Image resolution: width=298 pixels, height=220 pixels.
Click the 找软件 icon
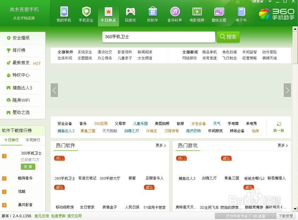pos(152,14)
